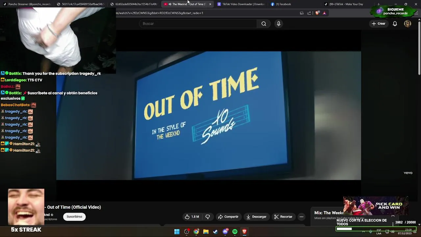
Task: Expand hidden system tray icons chevron
Action: [363, 232]
